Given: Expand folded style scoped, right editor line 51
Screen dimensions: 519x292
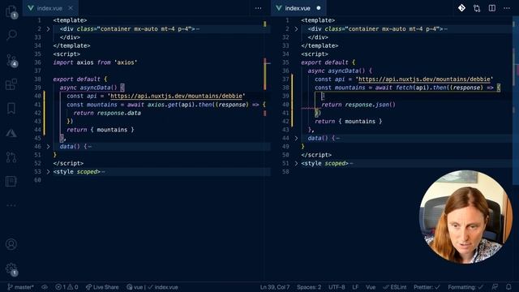Looking at the screenshot, I should (x=296, y=163).
